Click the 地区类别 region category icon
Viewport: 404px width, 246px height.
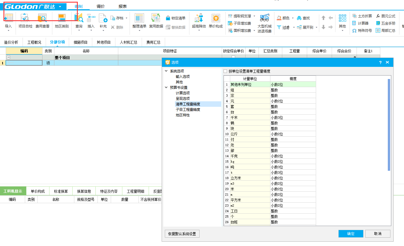pos(62,18)
